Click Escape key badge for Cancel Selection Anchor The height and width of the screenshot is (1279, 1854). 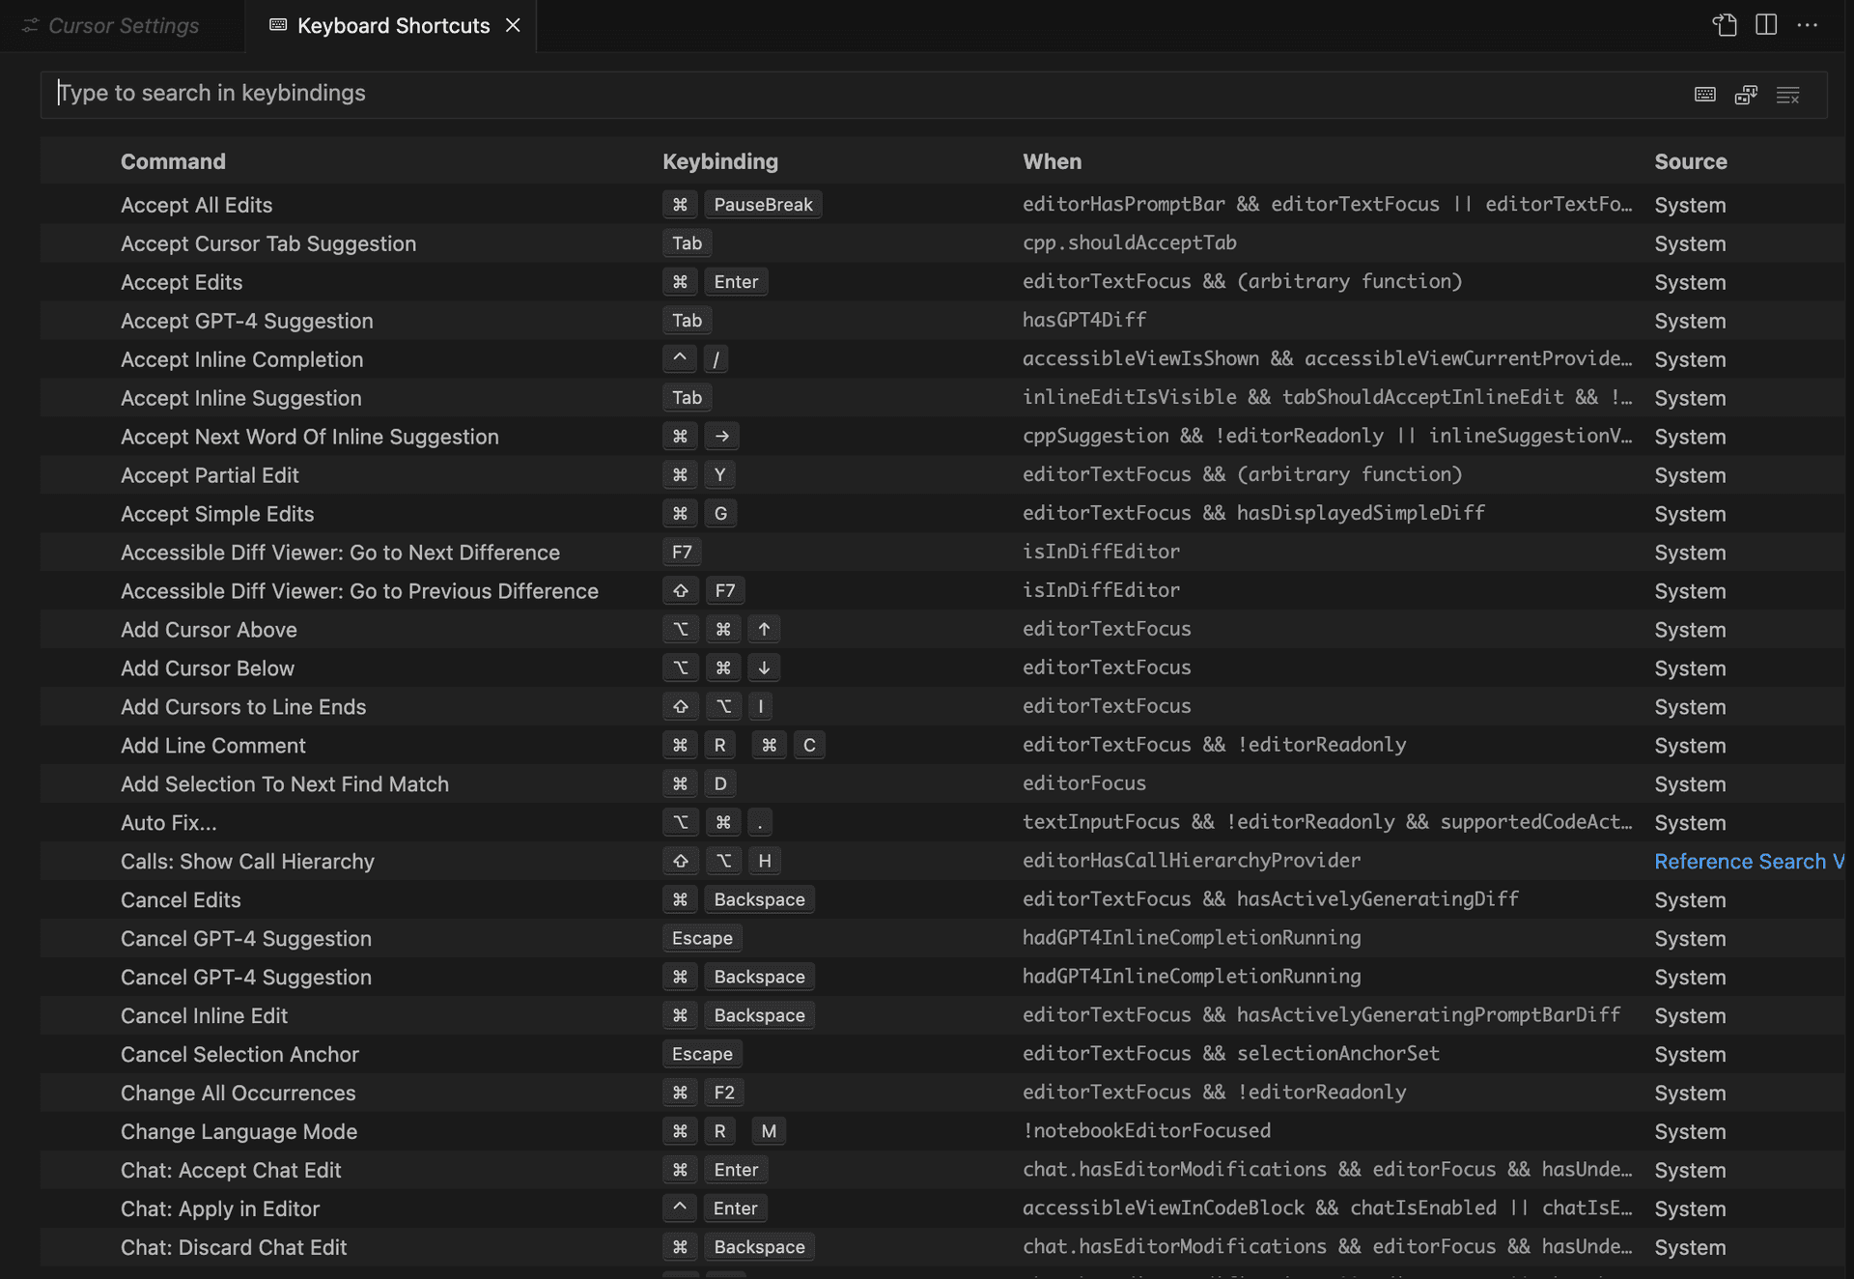(702, 1054)
